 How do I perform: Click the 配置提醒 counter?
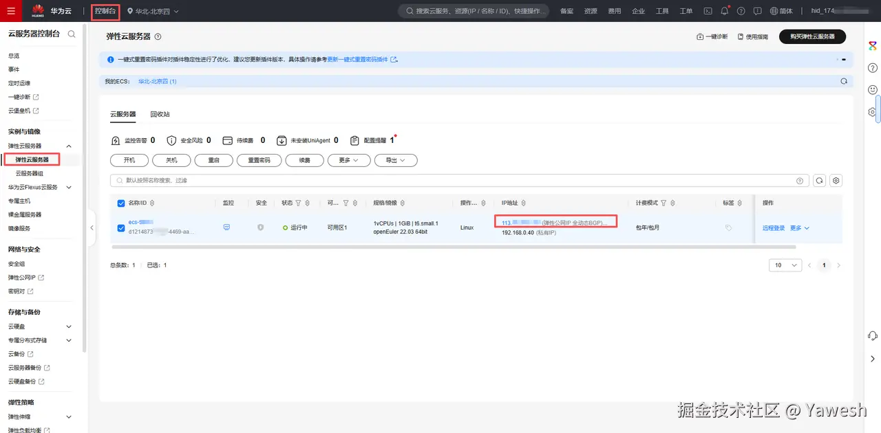click(374, 140)
